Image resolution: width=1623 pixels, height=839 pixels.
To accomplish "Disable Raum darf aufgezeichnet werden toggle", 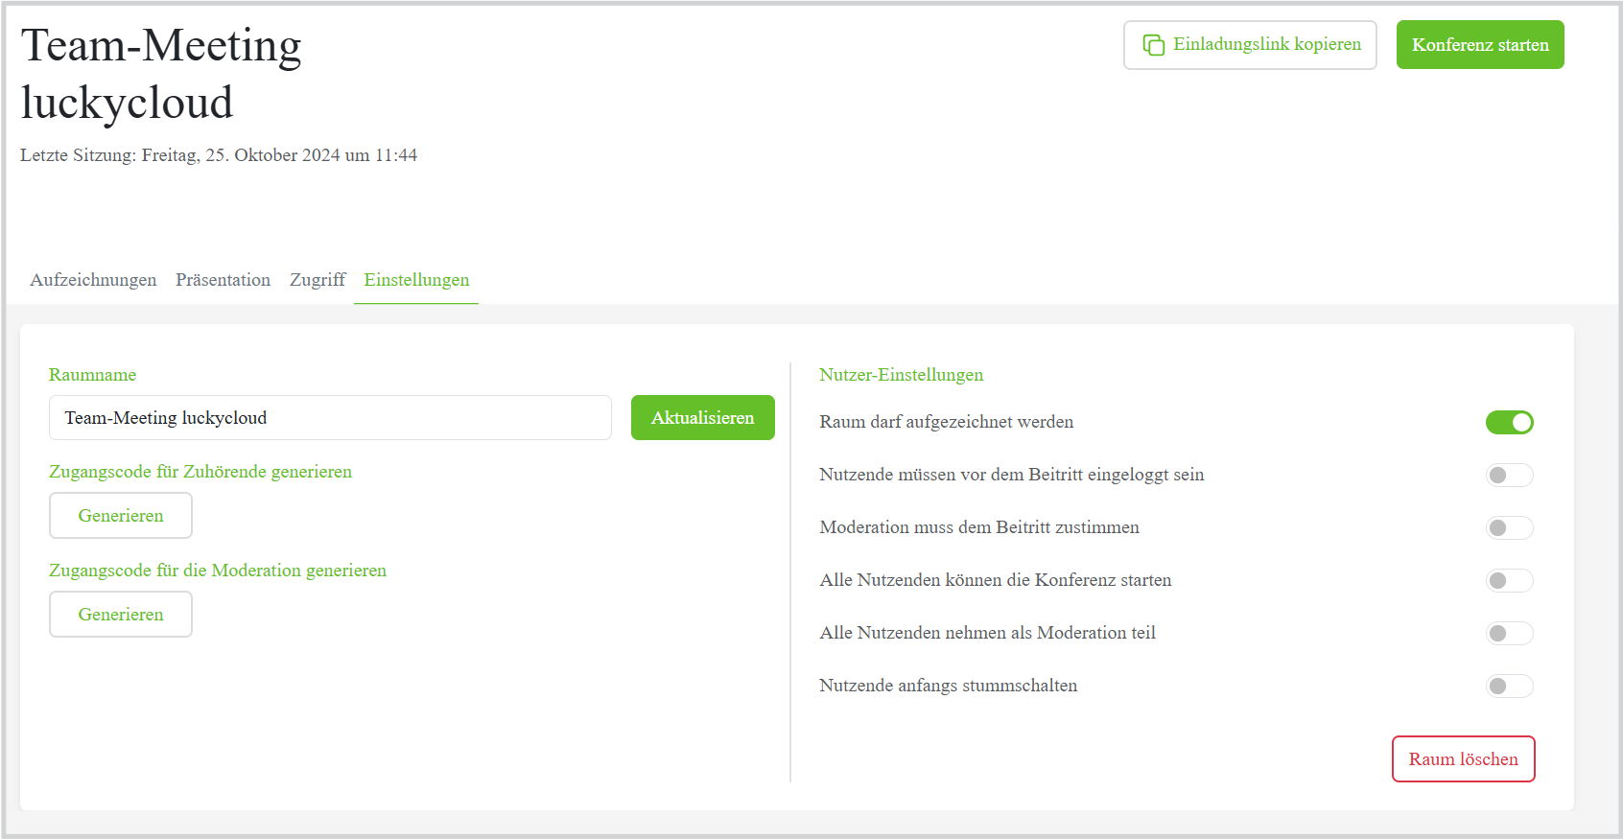I will coord(1510,422).
